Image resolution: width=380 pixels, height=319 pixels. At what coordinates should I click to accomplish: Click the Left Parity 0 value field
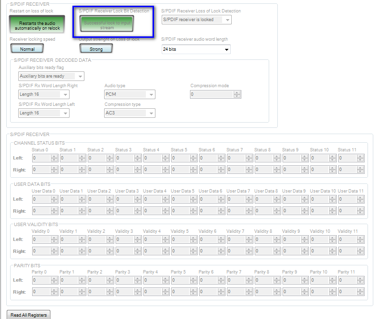pos(42,280)
